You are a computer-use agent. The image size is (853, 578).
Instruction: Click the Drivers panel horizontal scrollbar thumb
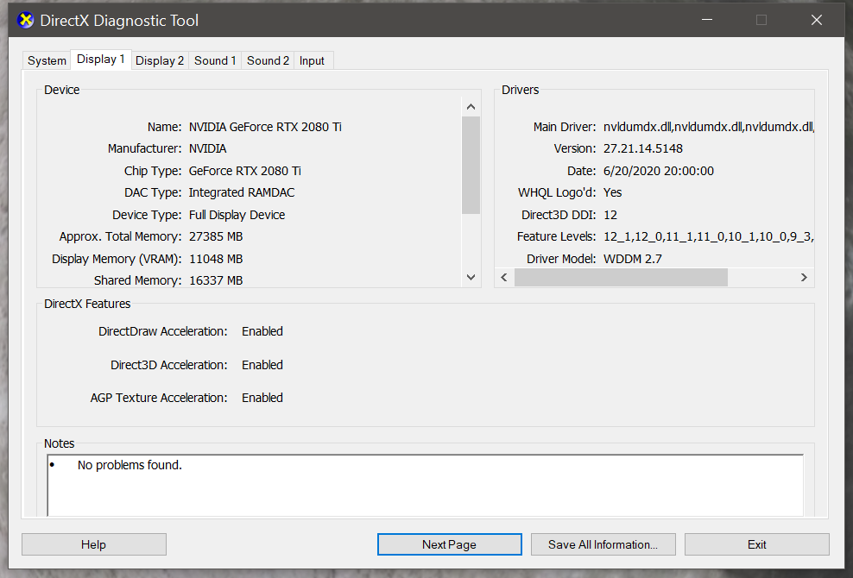[x=621, y=277]
